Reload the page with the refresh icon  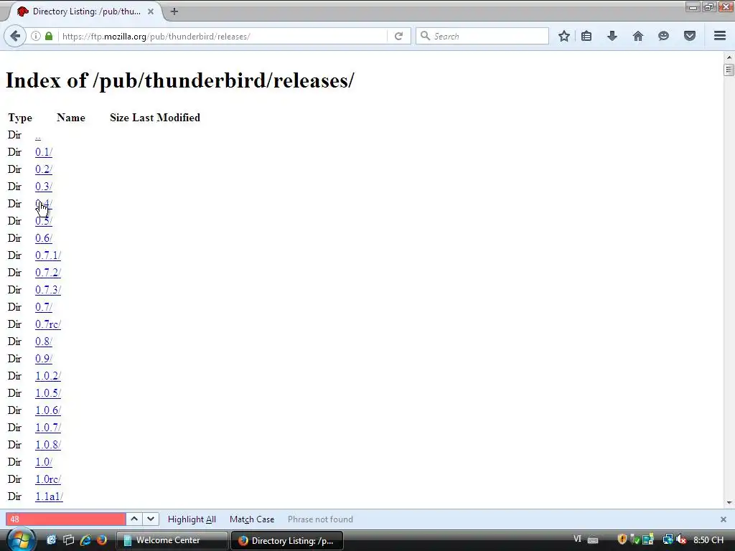(398, 36)
